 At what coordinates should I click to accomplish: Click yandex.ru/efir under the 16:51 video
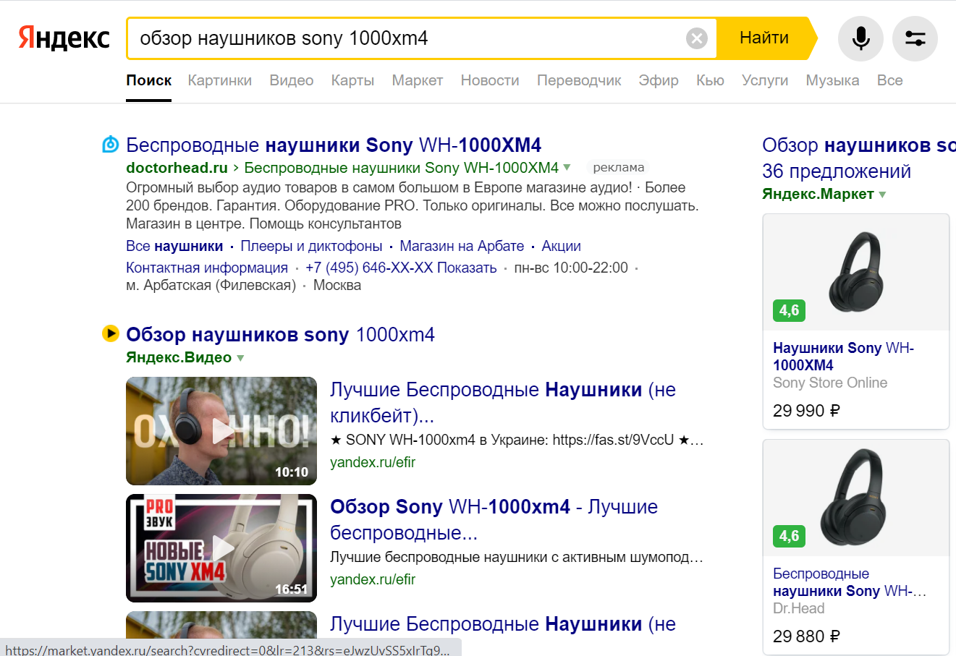tap(373, 579)
